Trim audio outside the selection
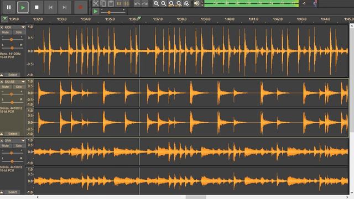Viewport: 354px width, 199px height. pyautogui.click(x=119, y=3)
